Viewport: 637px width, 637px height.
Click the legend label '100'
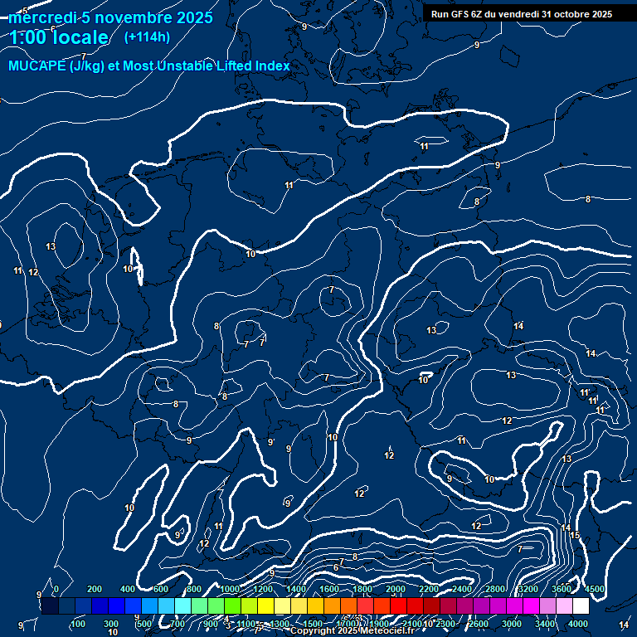pos(78,624)
